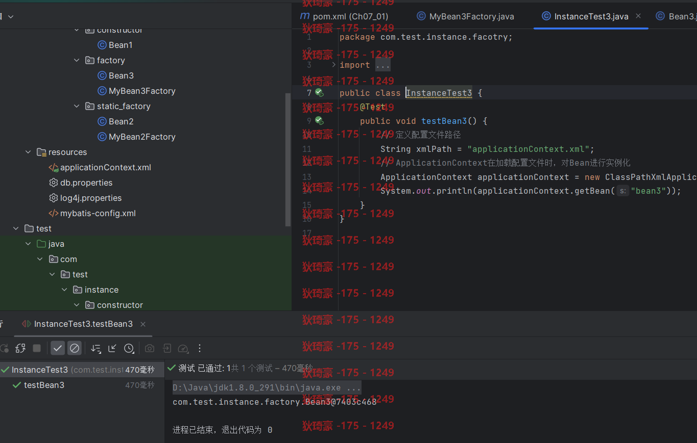Select the InstanceTest3.testBean3 run tab
The image size is (697, 443).
(78, 324)
